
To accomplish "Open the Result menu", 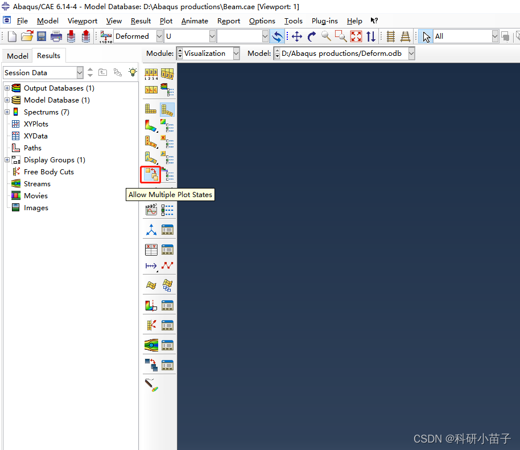I will pos(141,21).
